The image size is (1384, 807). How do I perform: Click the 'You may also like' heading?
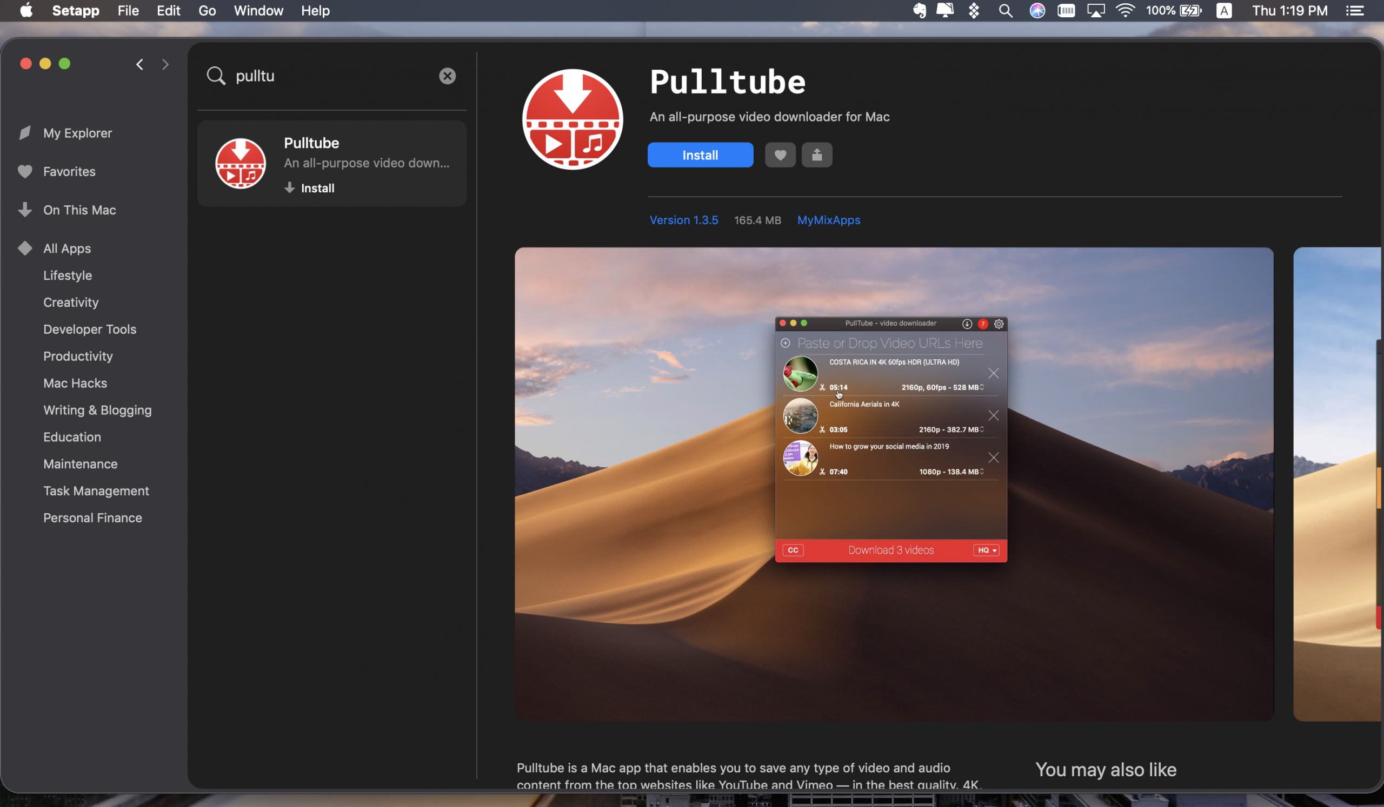click(1106, 769)
